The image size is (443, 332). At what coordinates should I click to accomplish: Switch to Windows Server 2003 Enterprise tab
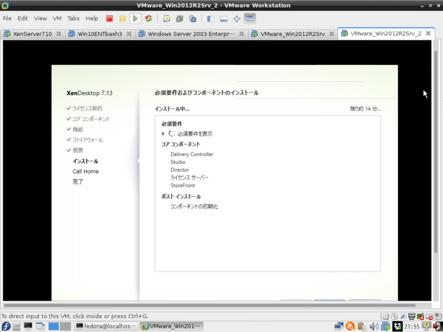[191, 34]
